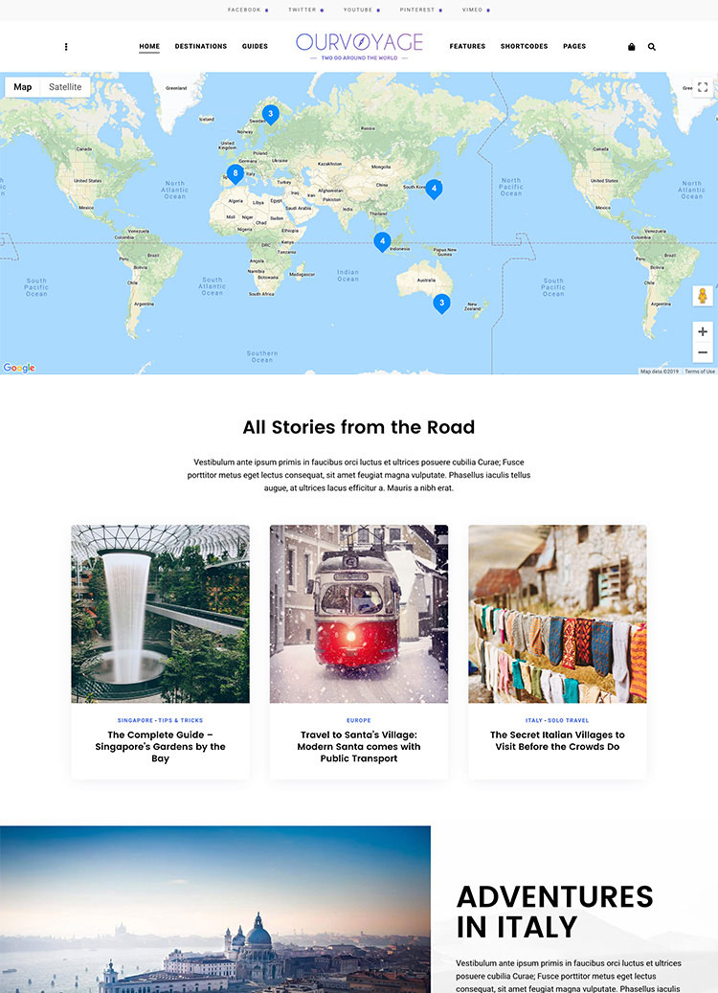
Task: Open the three-dot side menu icon
Action: 66,47
